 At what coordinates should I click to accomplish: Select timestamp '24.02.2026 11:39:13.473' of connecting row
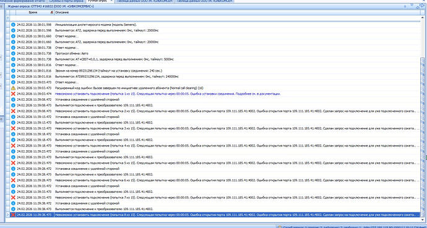[x=34, y=122]
